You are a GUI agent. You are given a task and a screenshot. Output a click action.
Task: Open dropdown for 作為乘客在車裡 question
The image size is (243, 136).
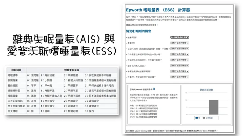[180, 54]
